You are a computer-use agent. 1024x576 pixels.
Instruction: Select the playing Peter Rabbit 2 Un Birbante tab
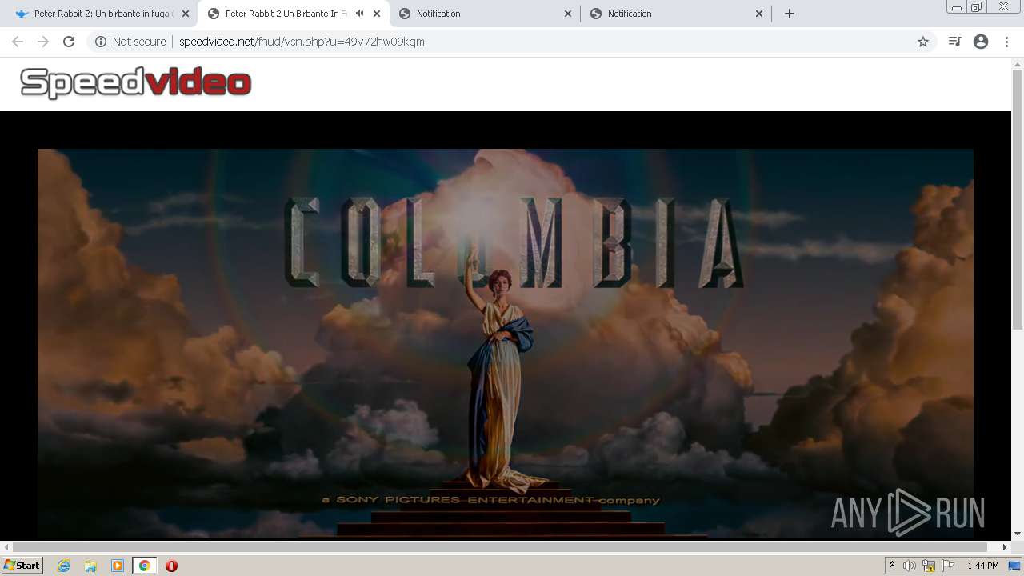(x=293, y=14)
